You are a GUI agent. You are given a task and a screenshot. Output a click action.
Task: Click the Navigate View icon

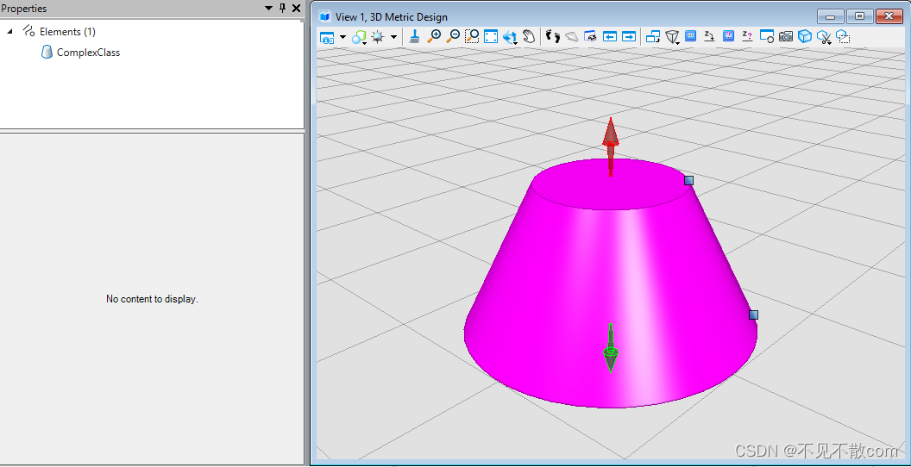591,37
